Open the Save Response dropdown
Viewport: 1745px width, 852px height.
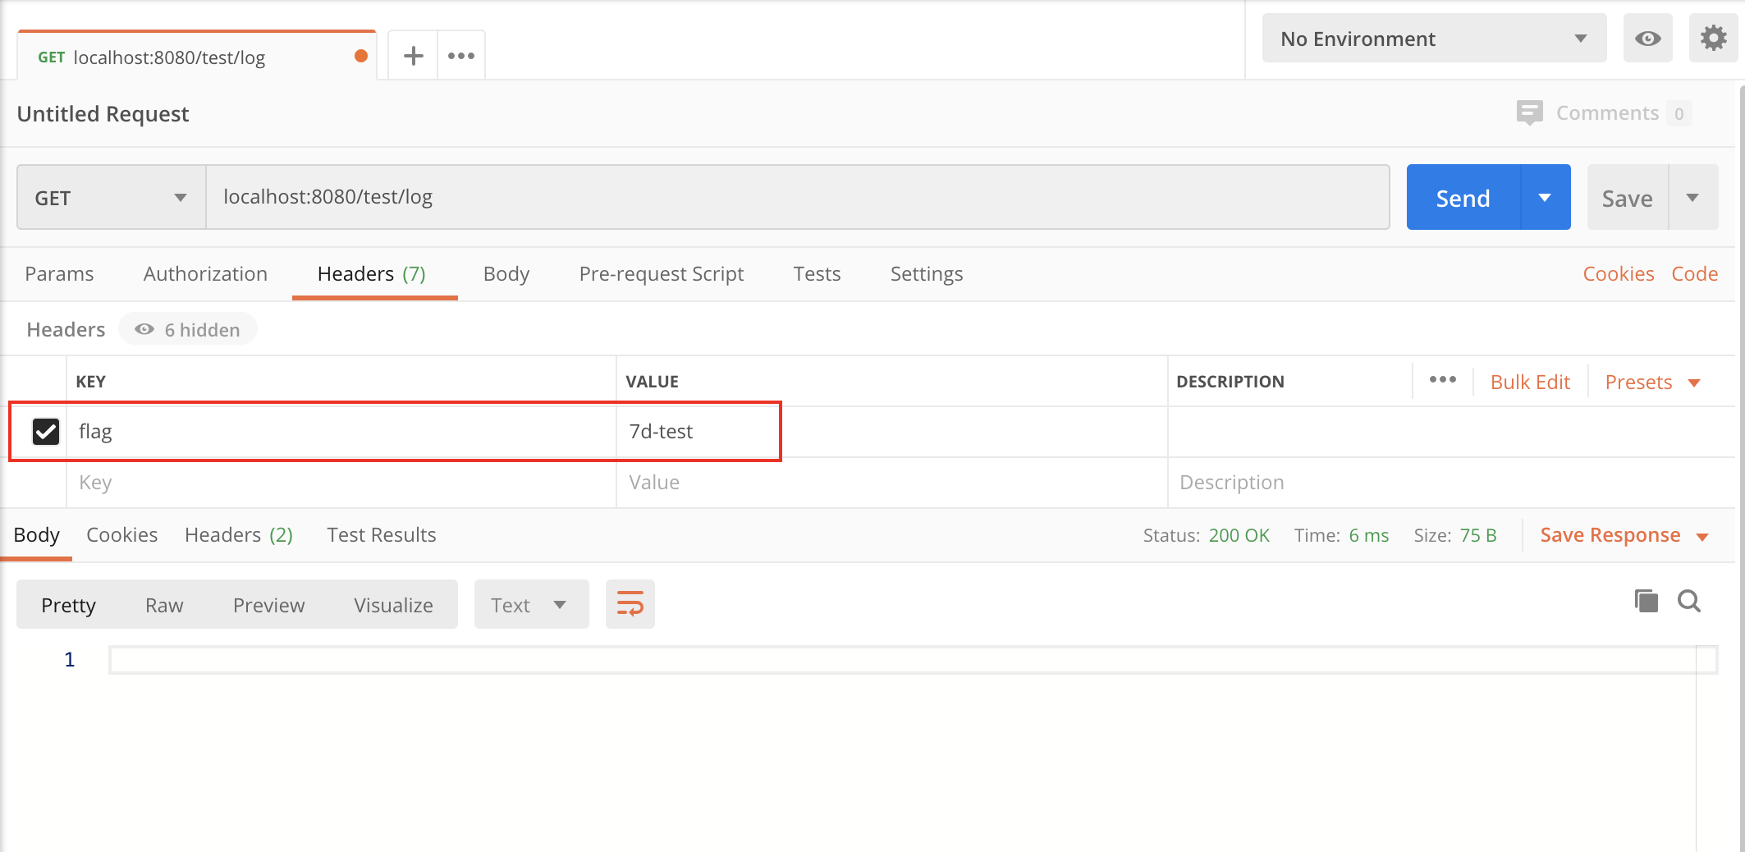point(1624,535)
